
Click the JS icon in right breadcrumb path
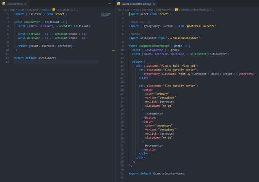point(176,10)
